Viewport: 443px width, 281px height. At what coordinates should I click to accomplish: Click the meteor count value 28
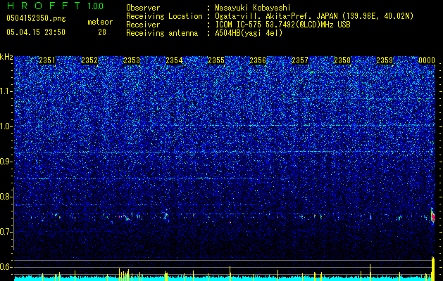coord(102,32)
